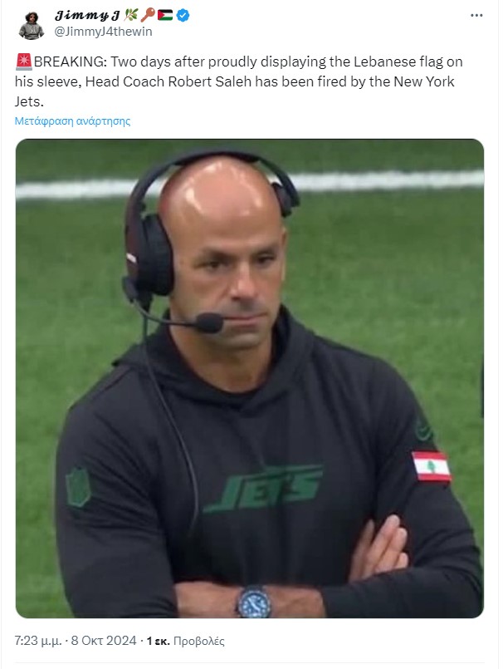Click the word BREAKING in the post
Image resolution: width=503 pixels, height=669 pixels.
coord(71,61)
